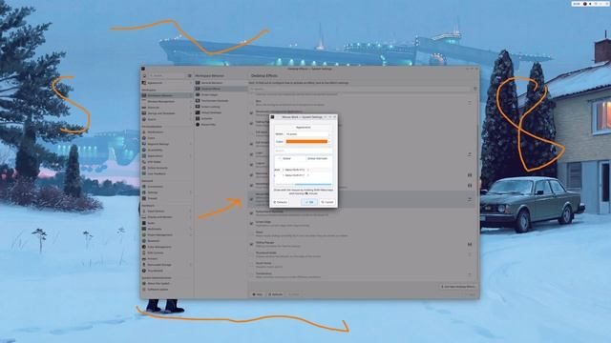Click Help button at window bottom
This screenshot has width=611, height=343.
tap(258, 294)
